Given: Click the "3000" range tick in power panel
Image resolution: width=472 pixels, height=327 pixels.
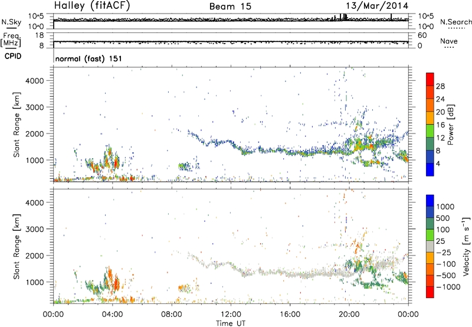Looking at the screenshot, I should tap(35, 107).
